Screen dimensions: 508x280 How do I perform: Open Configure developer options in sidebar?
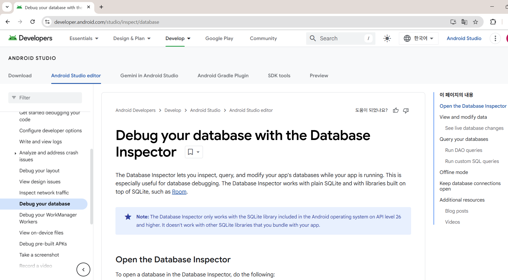coord(51,131)
